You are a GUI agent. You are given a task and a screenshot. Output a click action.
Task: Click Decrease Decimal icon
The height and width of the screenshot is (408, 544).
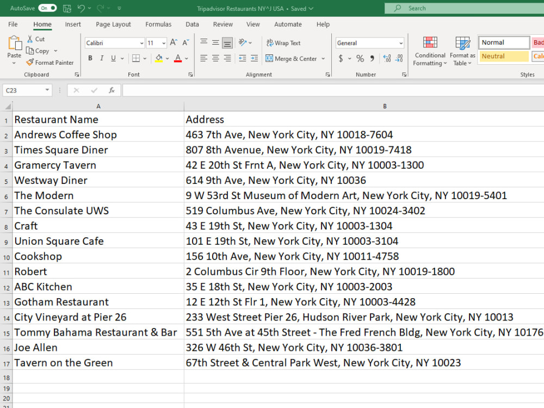[399, 58]
